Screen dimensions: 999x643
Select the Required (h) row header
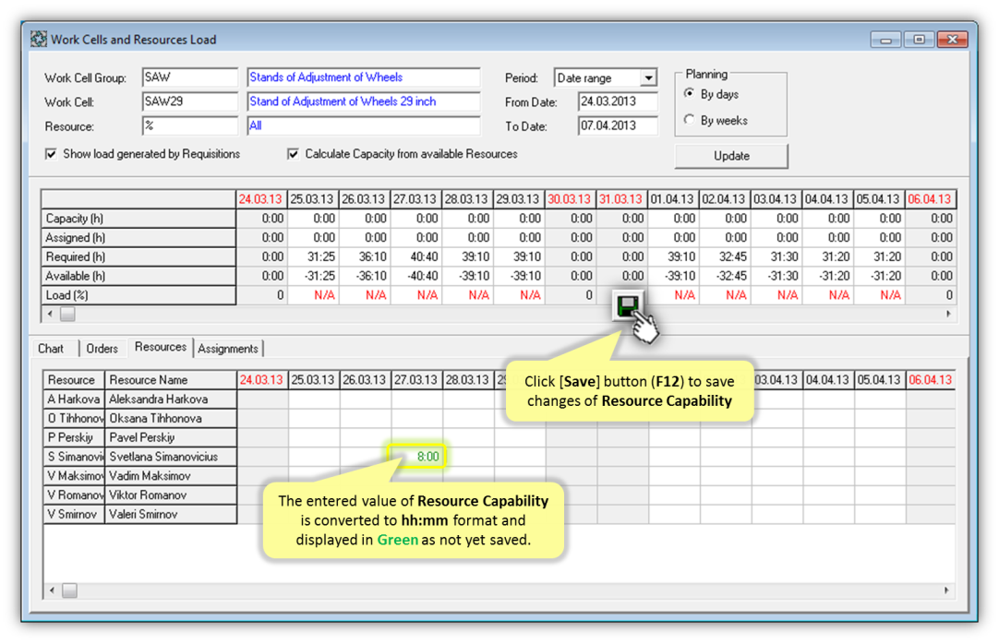pos(138,256)
